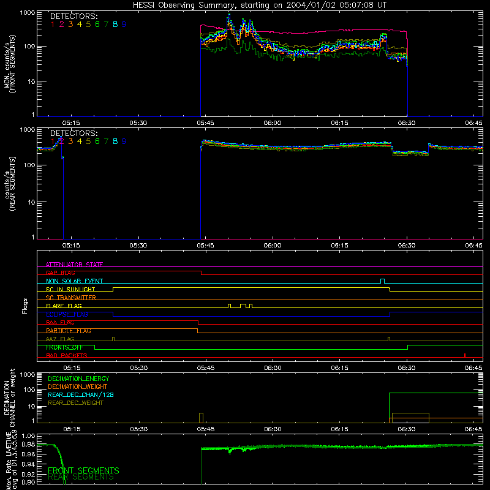Click the red BAD_PACKETS spike near 06:43

[x=465, y=355]
